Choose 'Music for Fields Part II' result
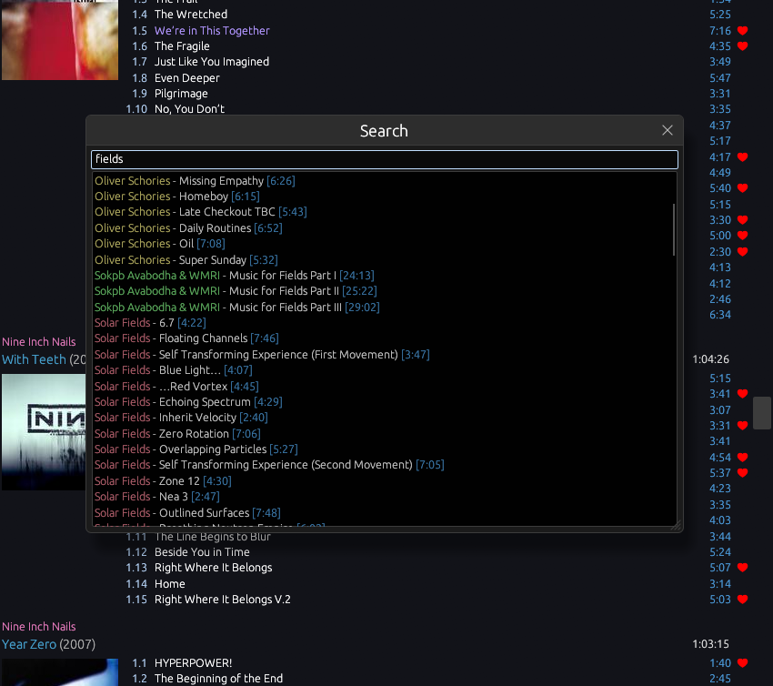The width and height of the screenshot is (773, 686). coord(235,291)
